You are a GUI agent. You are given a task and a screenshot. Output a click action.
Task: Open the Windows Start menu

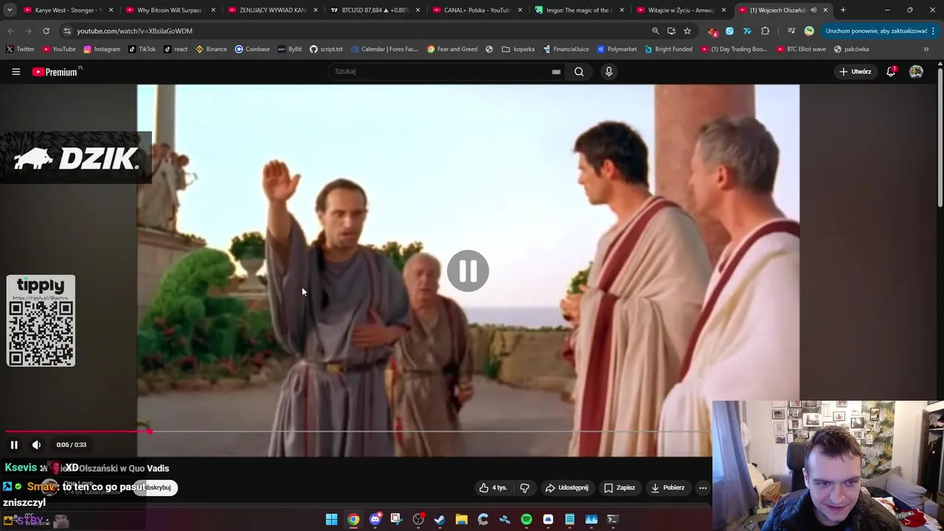[332, 520]
